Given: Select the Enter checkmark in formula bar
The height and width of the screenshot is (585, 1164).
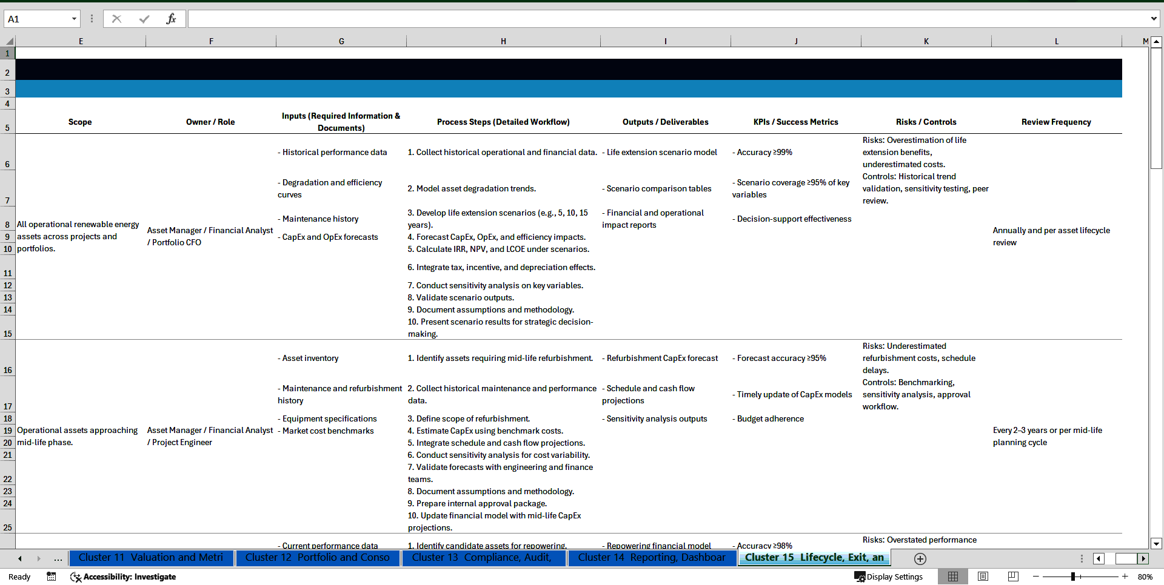Looking at the screenshot, I should coord(144,18).
